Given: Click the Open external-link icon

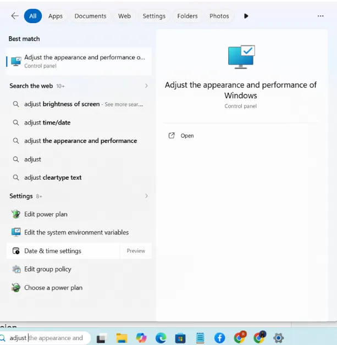Looking at the screenshot, I should click(x=172, y=136).
